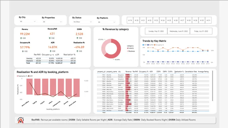The height and width of the screenshot is (128, 228).
Task: Click the Weekday row in the small table
Action: point(51,58)
